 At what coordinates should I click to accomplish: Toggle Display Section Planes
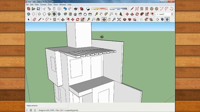162,20
